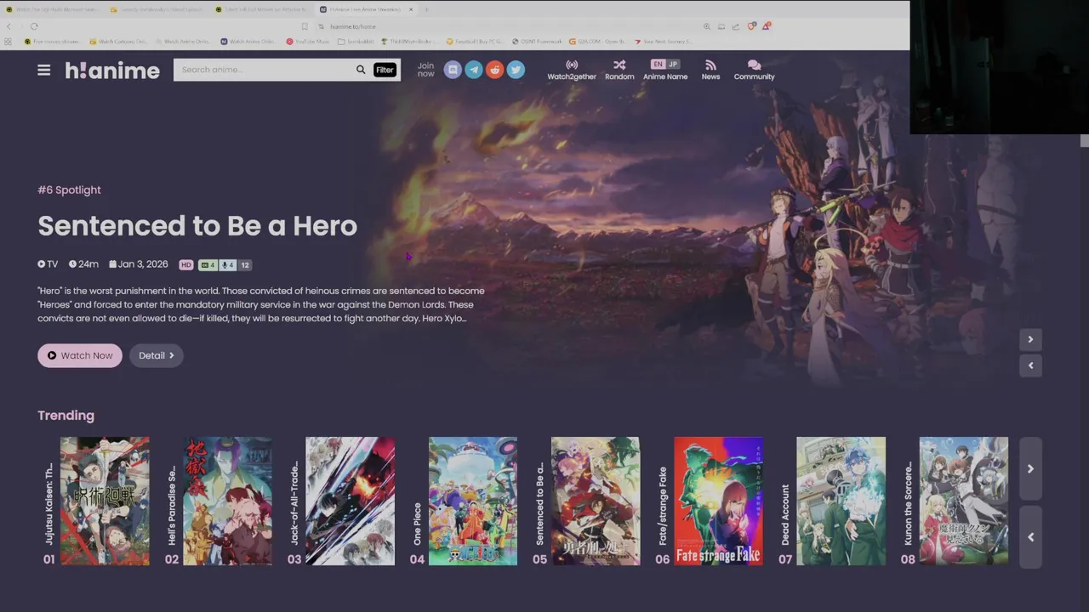Open the OSINT Framework bookmark

click(x=537, y=41)
